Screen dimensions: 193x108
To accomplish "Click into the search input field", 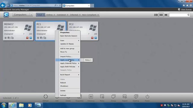I will click(x=178, y=15).
